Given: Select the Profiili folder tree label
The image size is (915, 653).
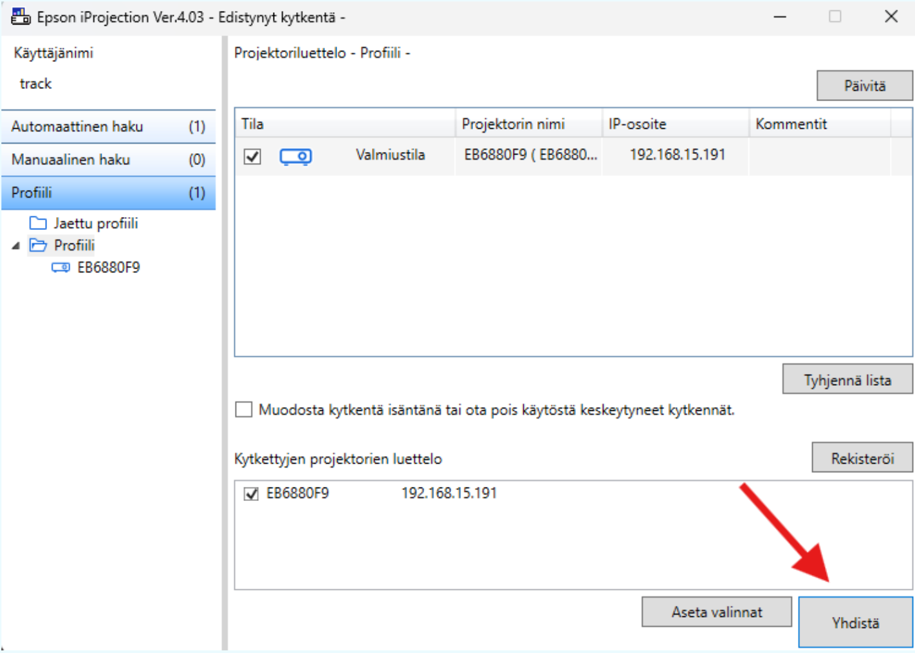Looking at the screenshot, I should tap(74, 245).
